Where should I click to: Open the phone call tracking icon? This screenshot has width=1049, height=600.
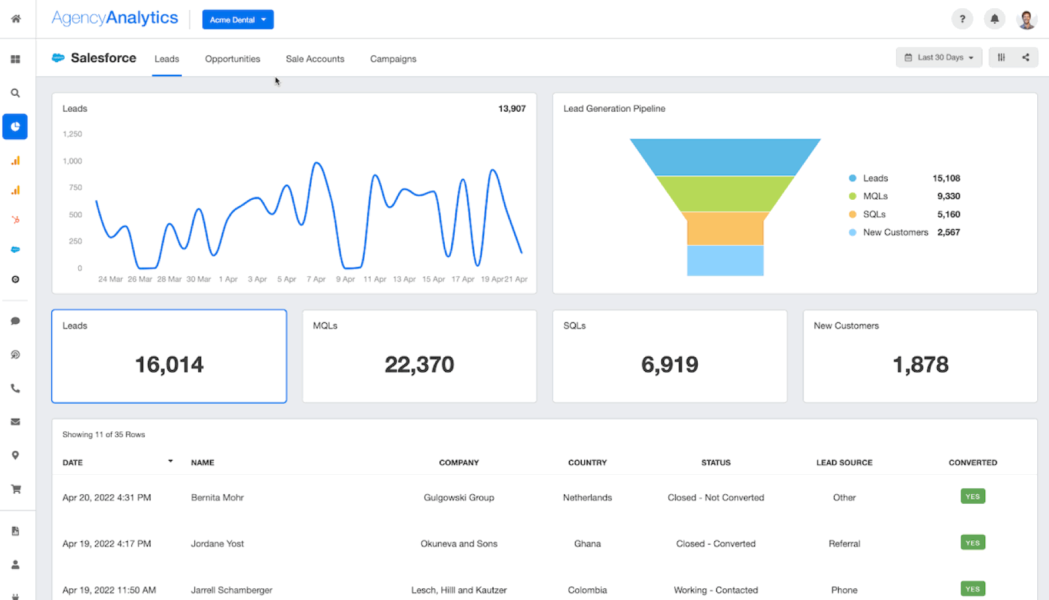pos(15,388)
